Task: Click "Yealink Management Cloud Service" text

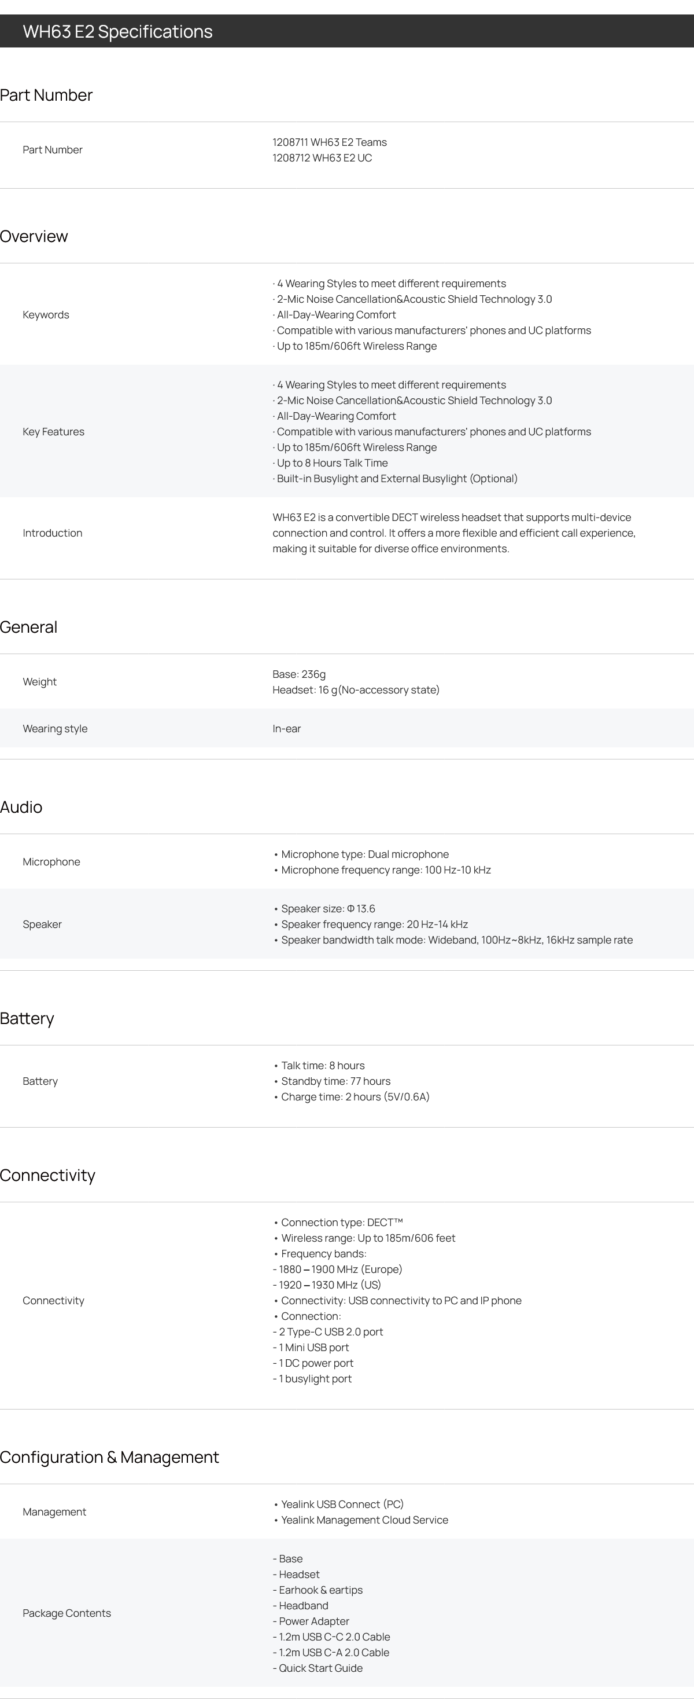Action: click(x=361, y=1520)
